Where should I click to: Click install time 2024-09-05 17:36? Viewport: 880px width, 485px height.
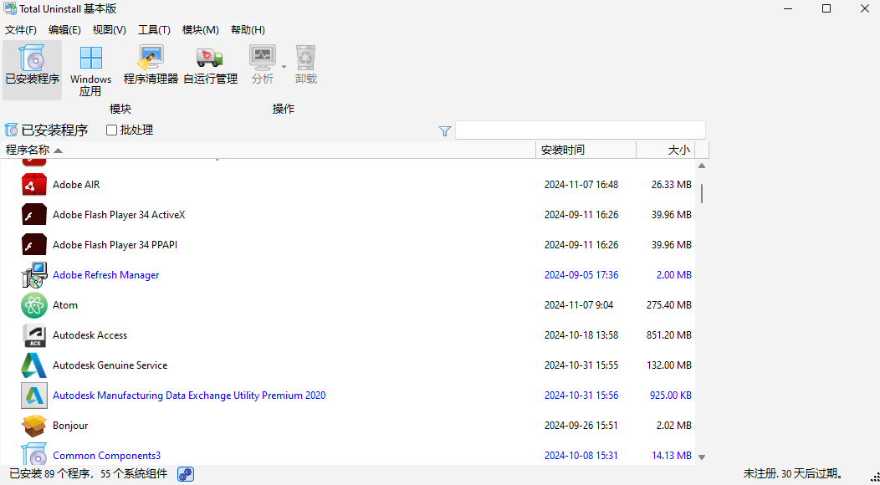point(581,275)
